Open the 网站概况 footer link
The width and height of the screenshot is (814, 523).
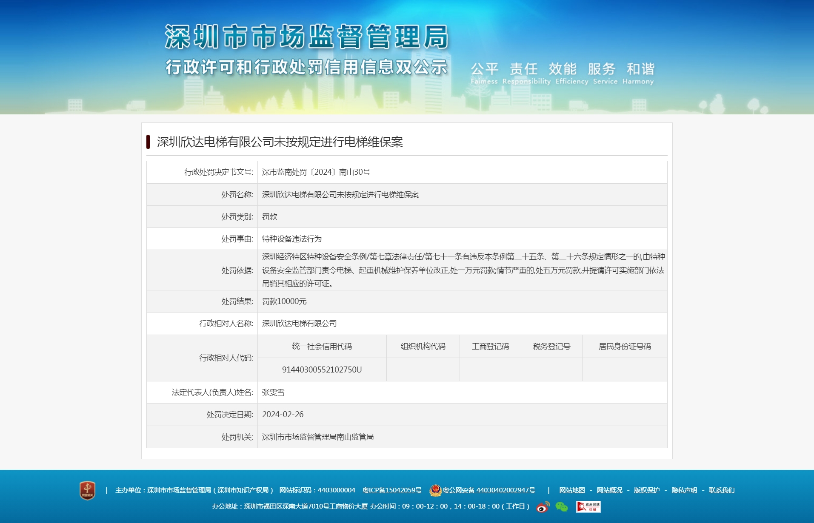click(609, 490)
